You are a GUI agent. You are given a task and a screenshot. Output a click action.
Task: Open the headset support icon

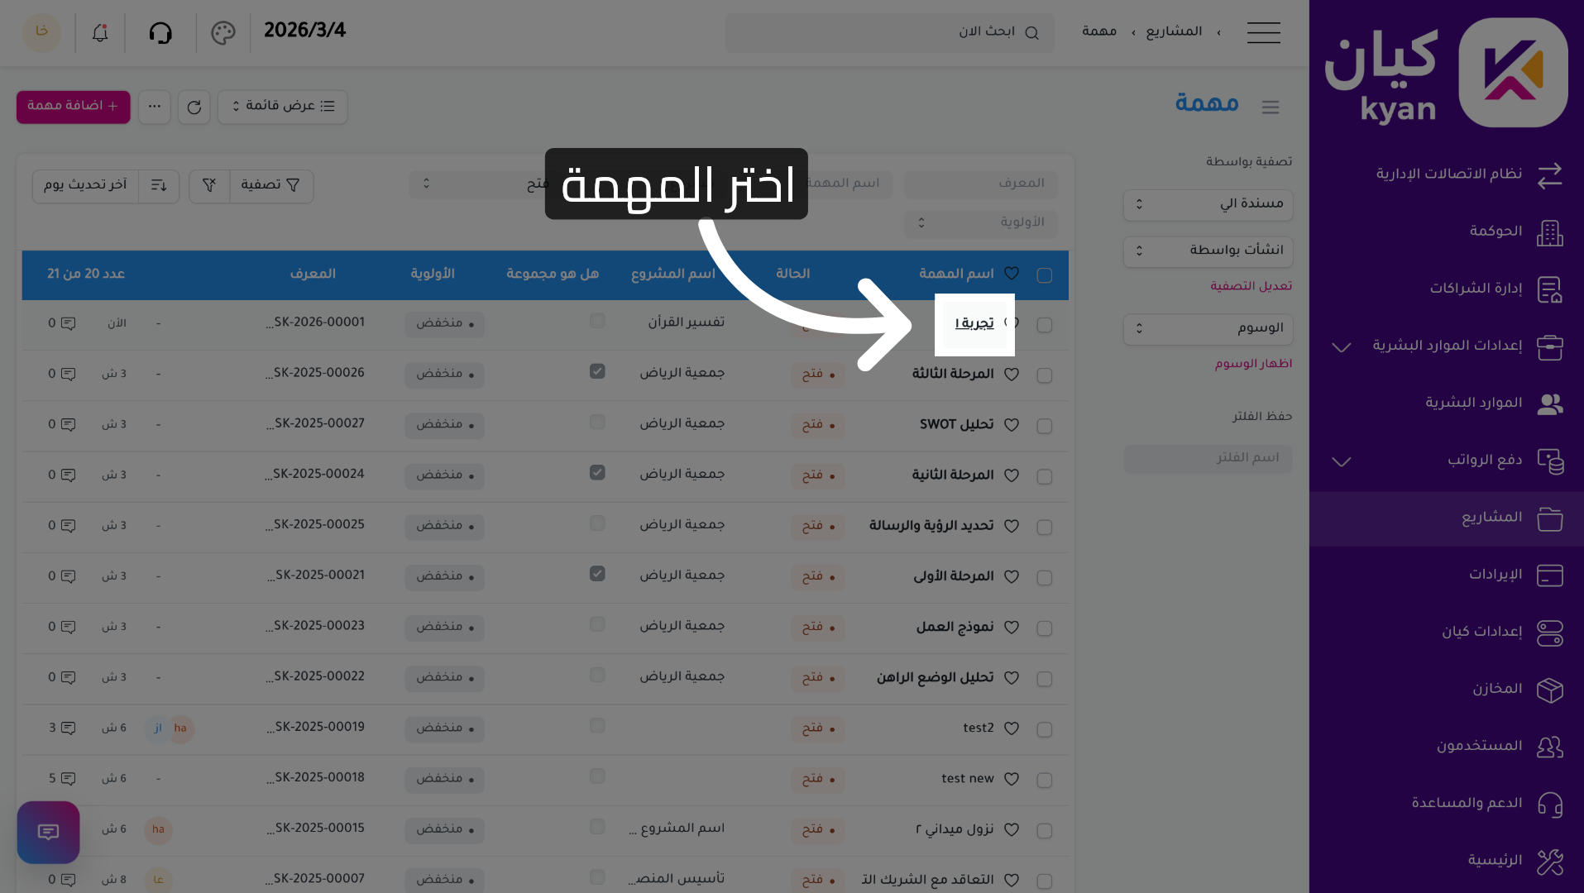pos(160,32)
